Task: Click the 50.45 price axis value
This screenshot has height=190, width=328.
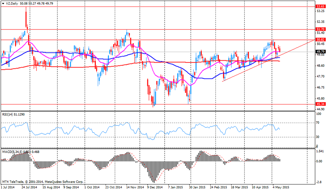Action: [x=321, y=44]
